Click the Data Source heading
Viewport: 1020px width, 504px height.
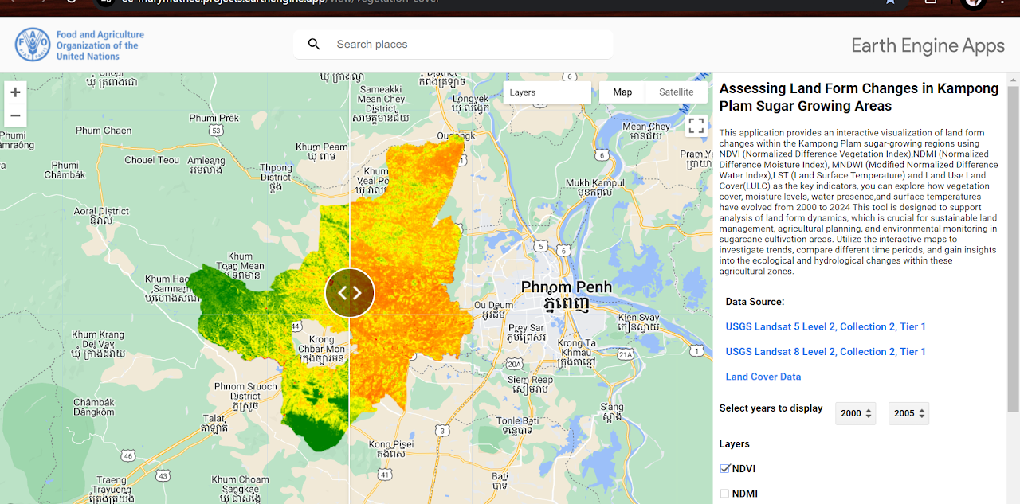coord(755,302)
